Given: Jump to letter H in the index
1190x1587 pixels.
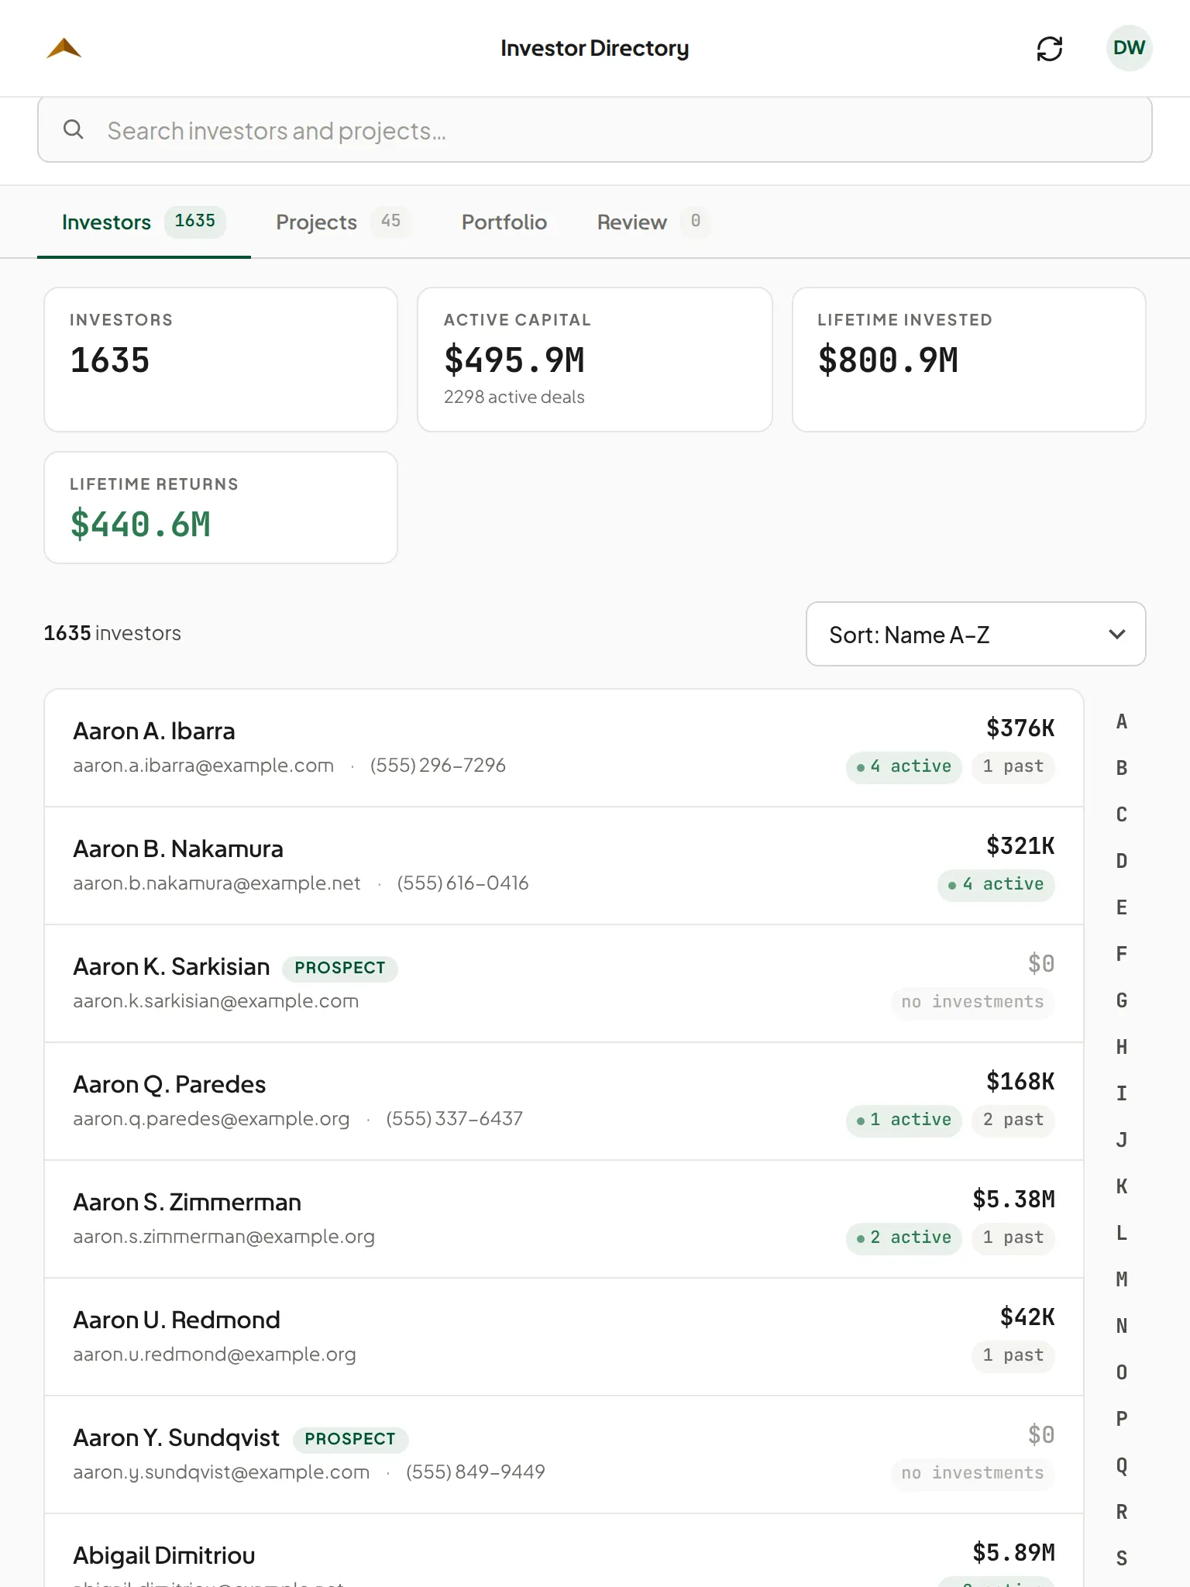Looking at the screenshot, I should (x=1122, y=1047).
